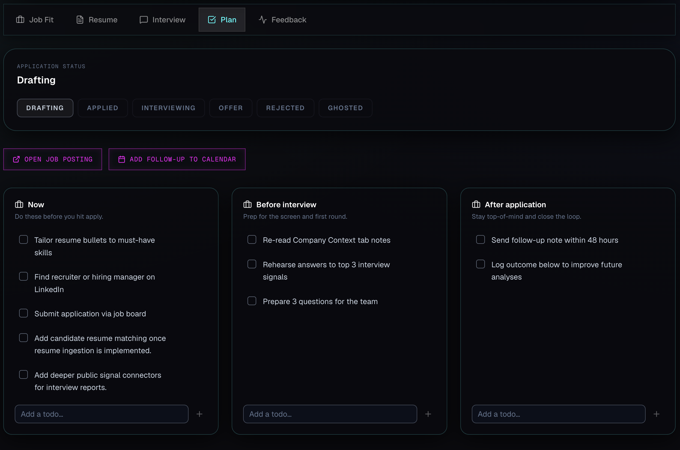Focus the 'Add a todo' field in Now
The height and width of the screenshot is (450, 680).
point(102,414)
